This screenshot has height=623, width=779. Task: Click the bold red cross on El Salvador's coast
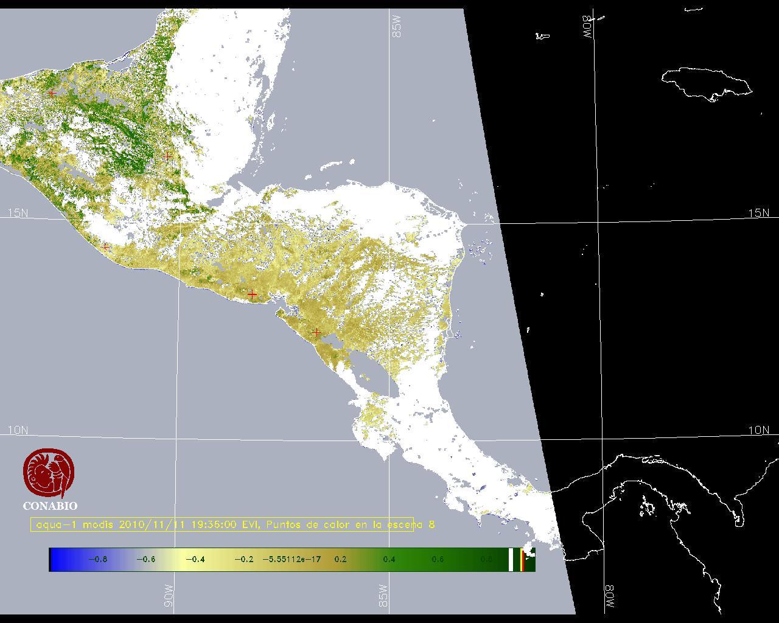pyautogui.click(x=252, y=294)
